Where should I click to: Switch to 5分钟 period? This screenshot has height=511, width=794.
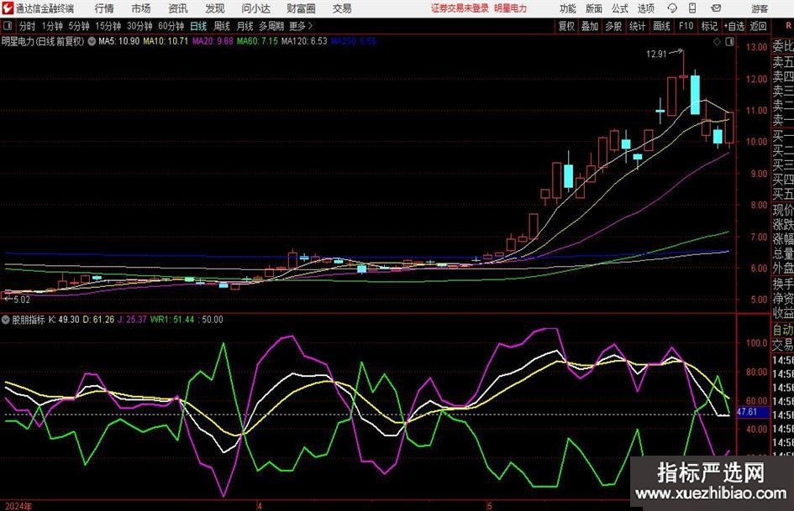point(79,26)
